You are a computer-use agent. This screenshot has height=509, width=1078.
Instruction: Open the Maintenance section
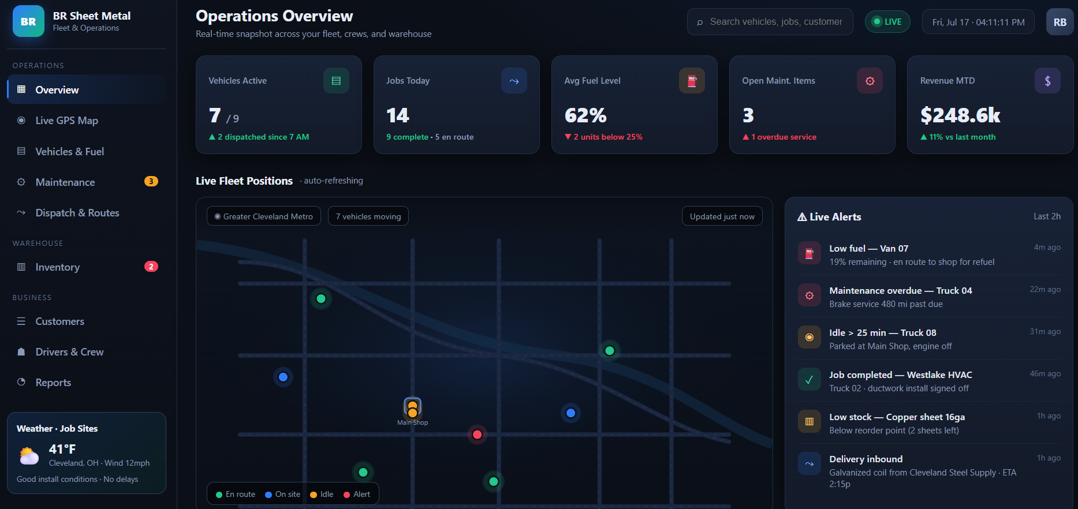point(87,182)
